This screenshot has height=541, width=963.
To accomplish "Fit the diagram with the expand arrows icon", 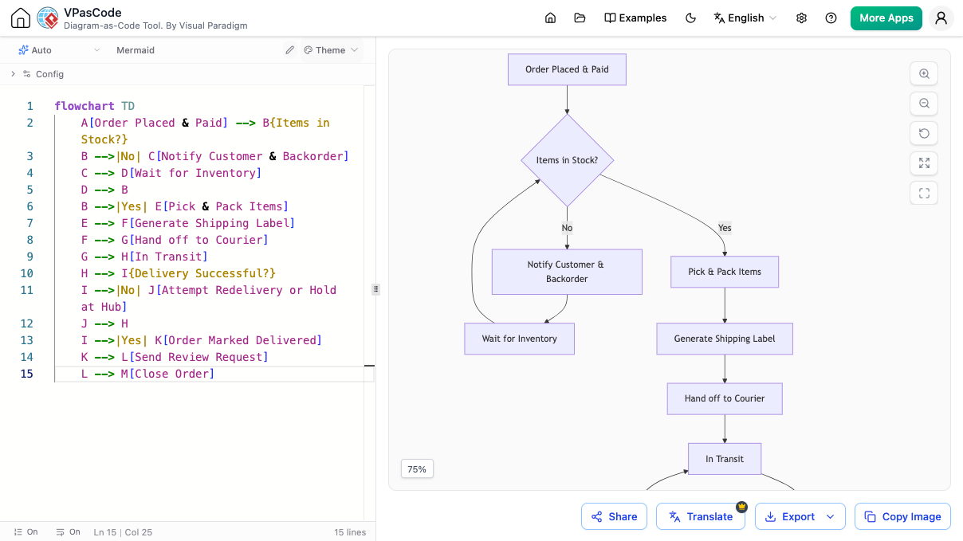I will click(924, 163).
